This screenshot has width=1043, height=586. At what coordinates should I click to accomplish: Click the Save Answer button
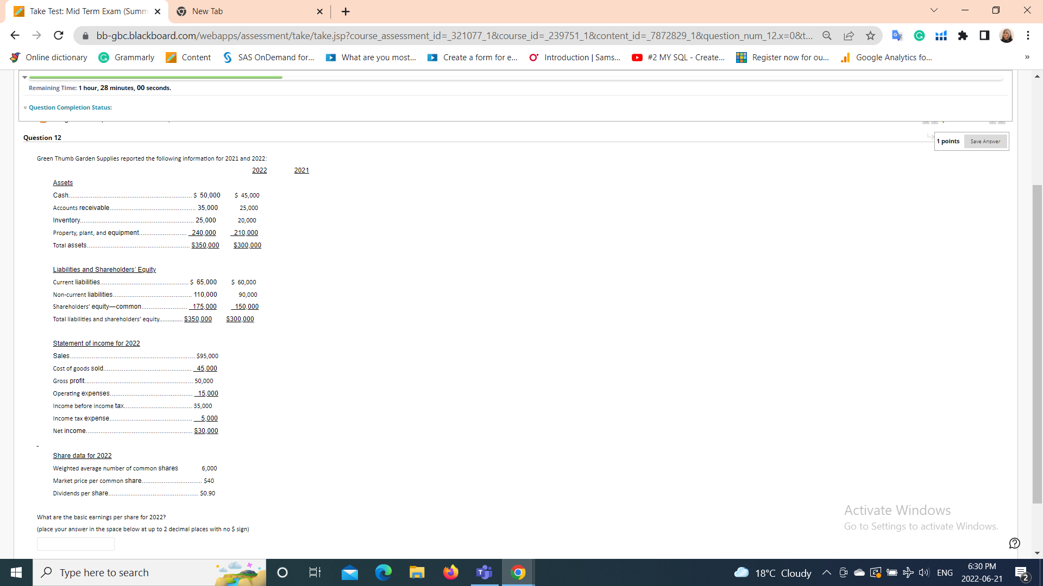(x=985, y=141)
